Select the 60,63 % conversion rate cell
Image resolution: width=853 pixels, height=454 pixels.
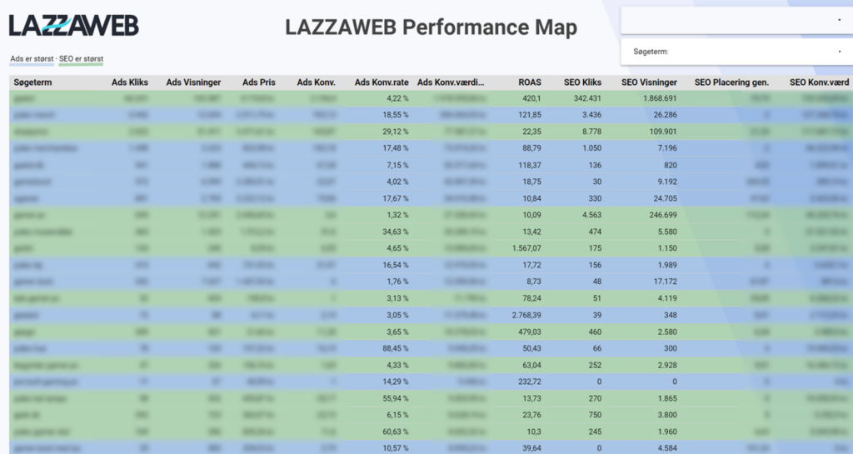[x=395, y=432]
